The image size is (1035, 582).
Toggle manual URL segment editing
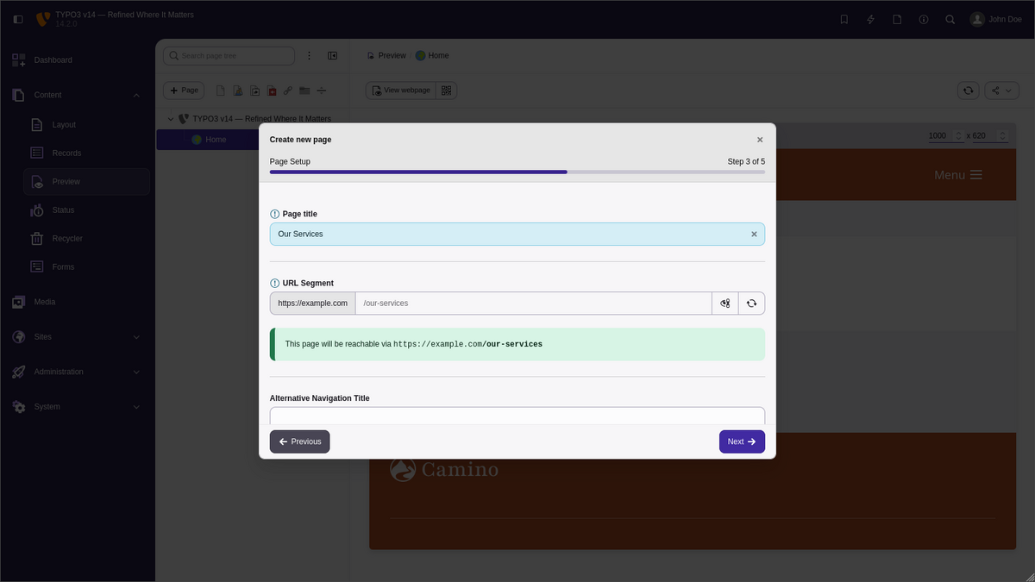point(725,304)
